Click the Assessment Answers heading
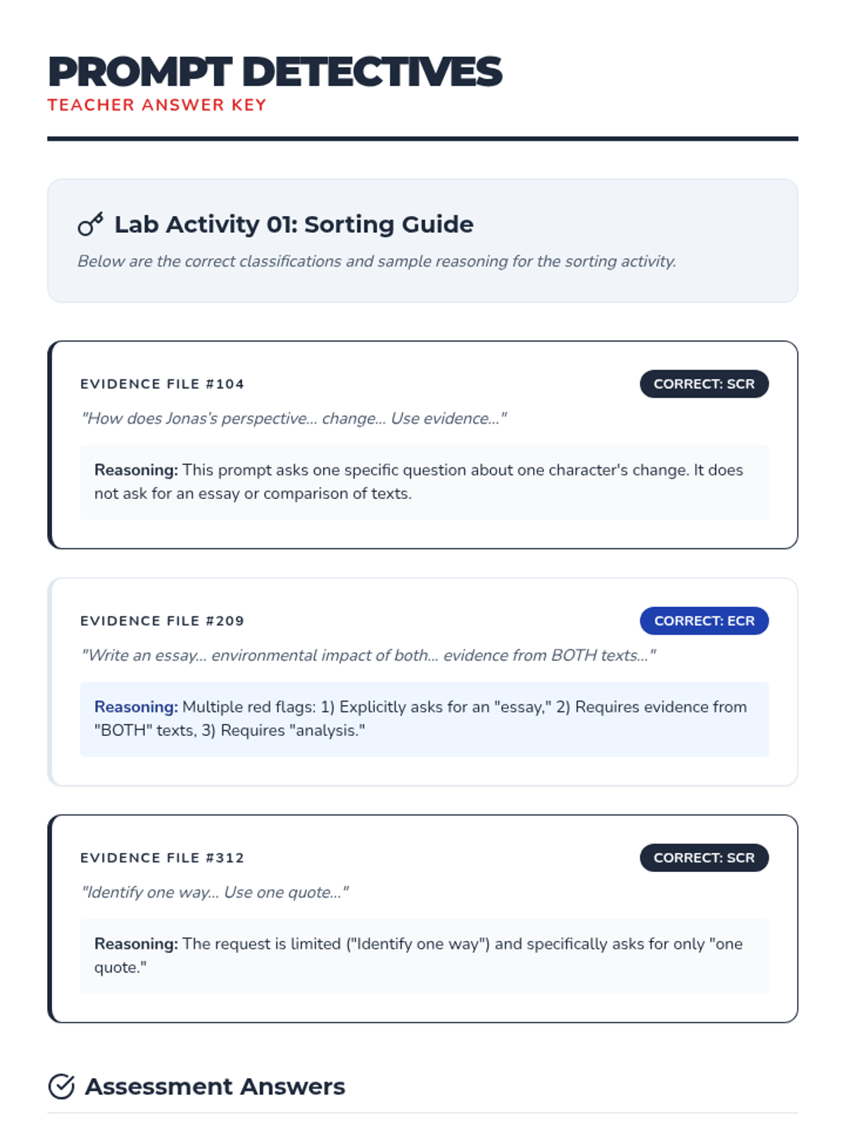Image resolution: width=845 pixels, height=1126 pixels. [x=215, y=1086]
